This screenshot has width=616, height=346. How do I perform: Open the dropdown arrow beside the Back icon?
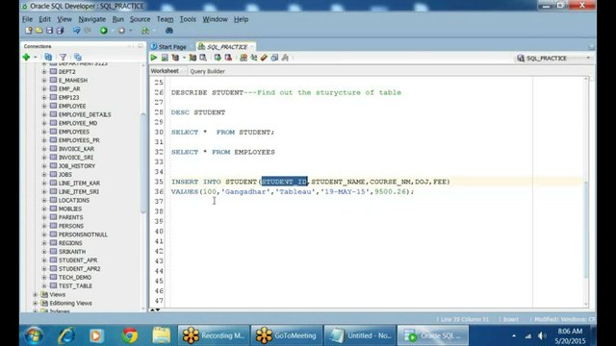(113, 31)
